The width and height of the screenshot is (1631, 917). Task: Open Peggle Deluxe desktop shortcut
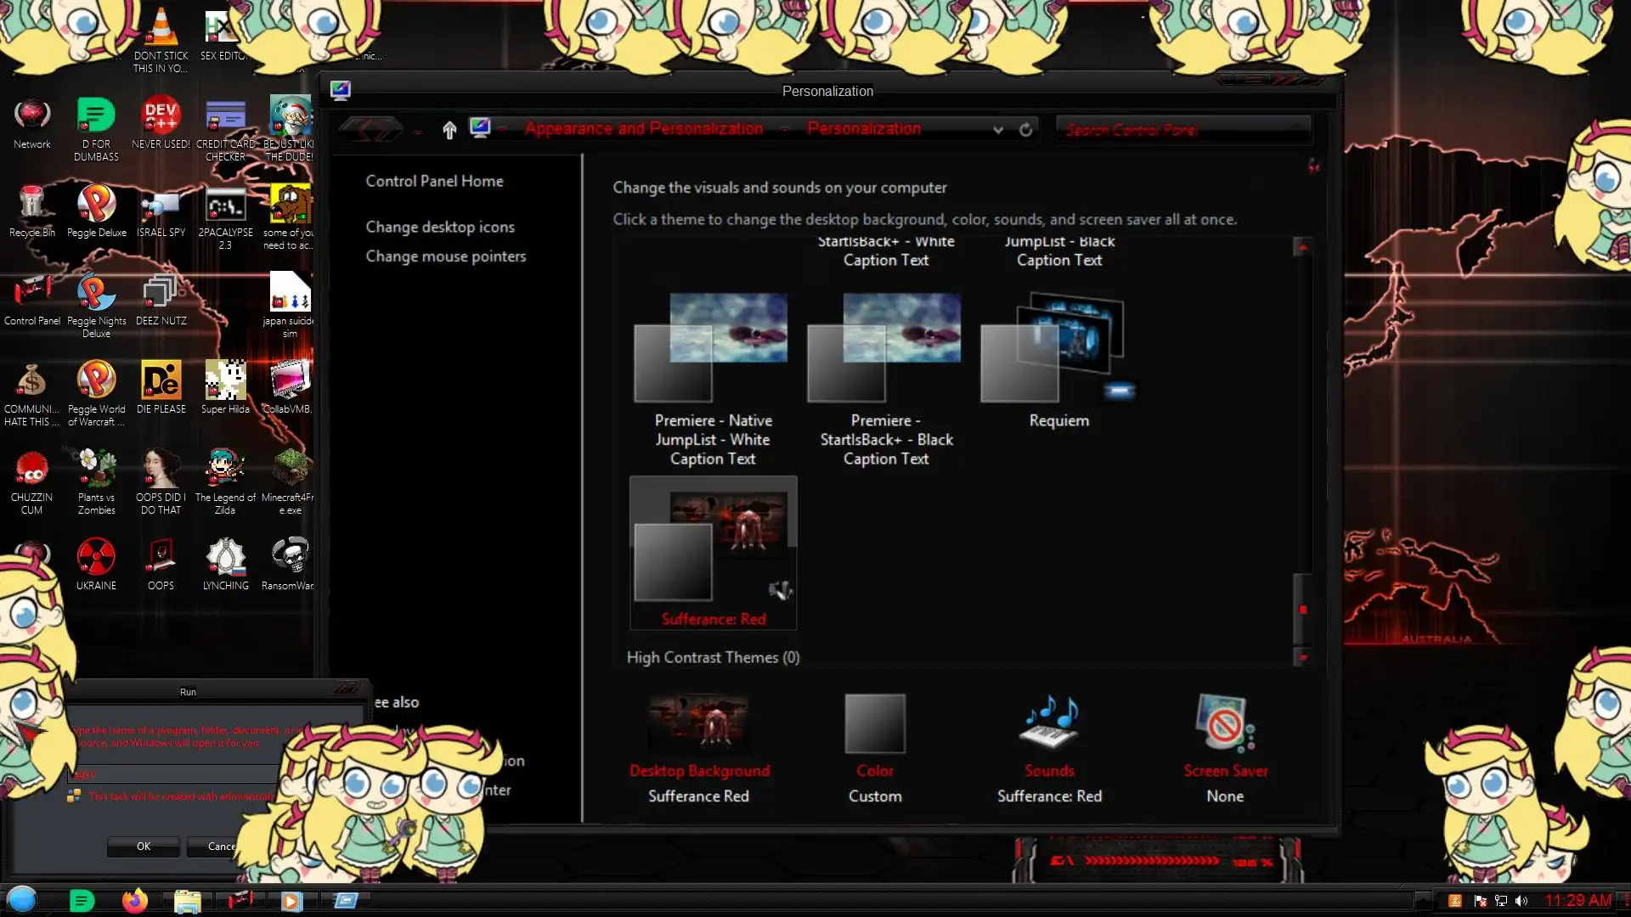point(96,205)
